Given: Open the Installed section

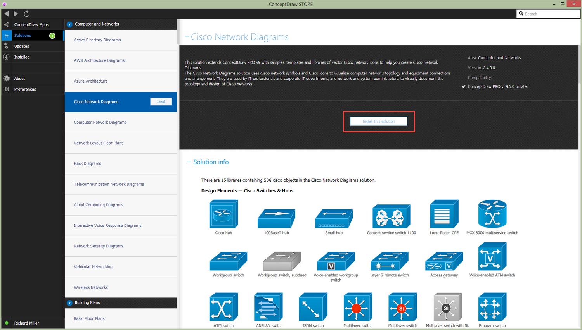Looking at the screenshot, I should click(x=33, y=57).
